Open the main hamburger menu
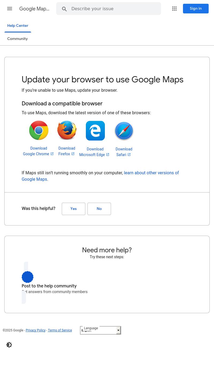This screenshot has width=214, height=392. pos(10,9)
